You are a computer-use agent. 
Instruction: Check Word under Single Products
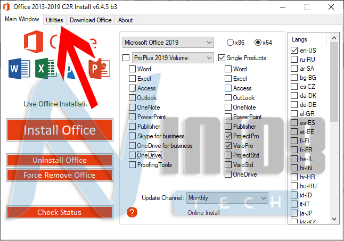click(228, 69)
